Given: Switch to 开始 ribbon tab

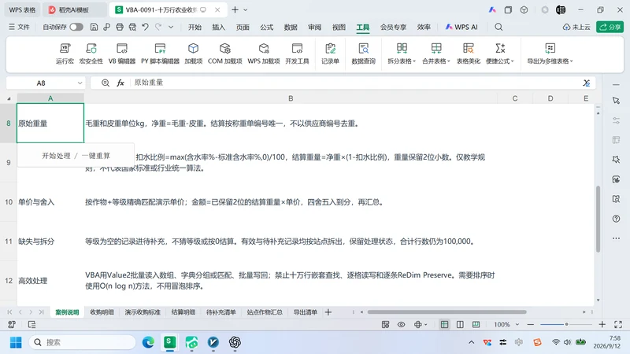Looking at the screenshot, I should coord(195,27).
